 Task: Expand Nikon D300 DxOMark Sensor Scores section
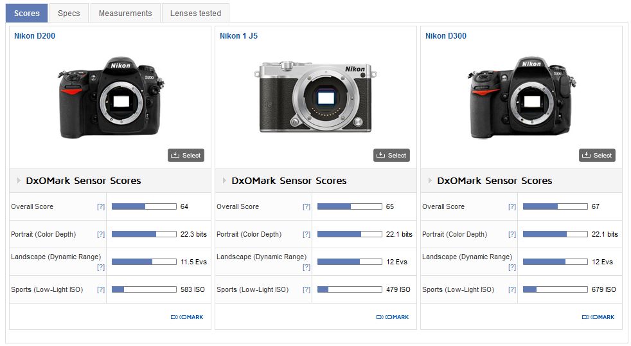pyautogui.click(x=430, y=181)
